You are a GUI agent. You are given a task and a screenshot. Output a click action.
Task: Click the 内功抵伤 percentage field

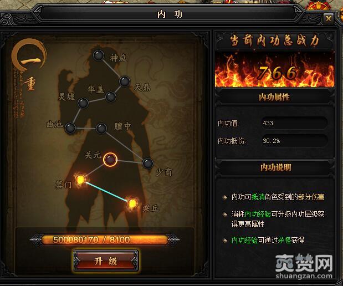coord(294,141)
